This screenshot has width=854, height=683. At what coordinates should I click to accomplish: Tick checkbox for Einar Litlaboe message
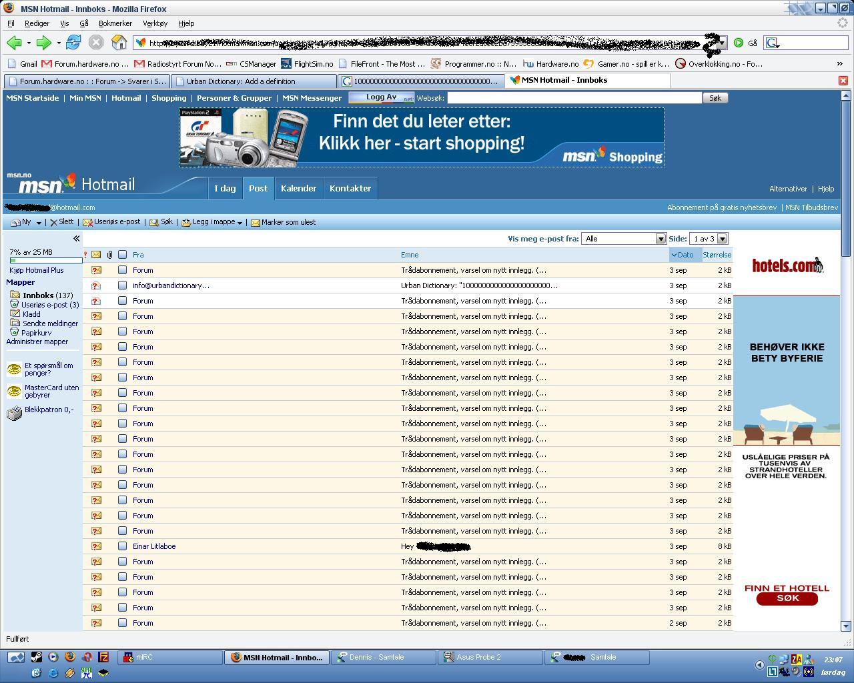(123, 546)
